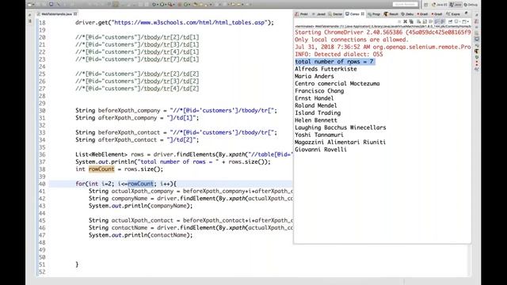
Task: Click beforeXpath_company declaration on line 30
Action: 176,110
